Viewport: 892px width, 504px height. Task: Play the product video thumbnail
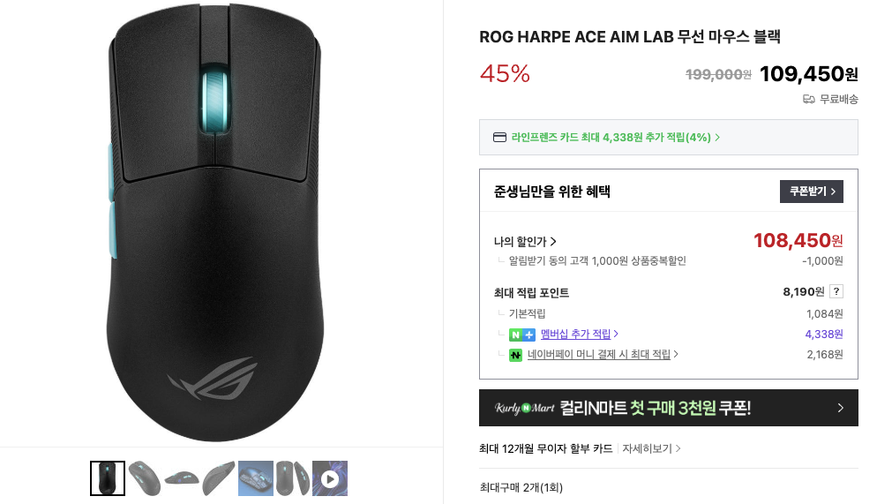coord(330,478)
